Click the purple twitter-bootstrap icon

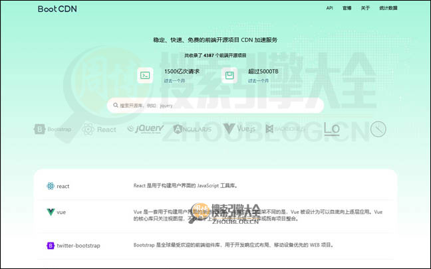[x=51, y=245]
